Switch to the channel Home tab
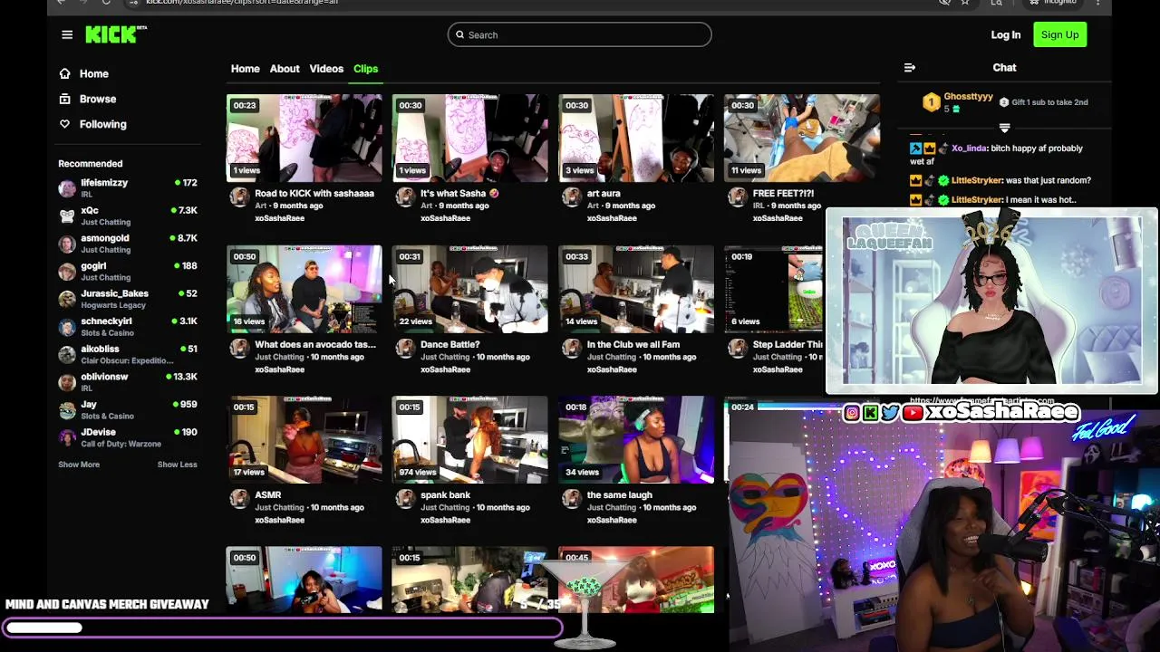 (x=245, y=69)
